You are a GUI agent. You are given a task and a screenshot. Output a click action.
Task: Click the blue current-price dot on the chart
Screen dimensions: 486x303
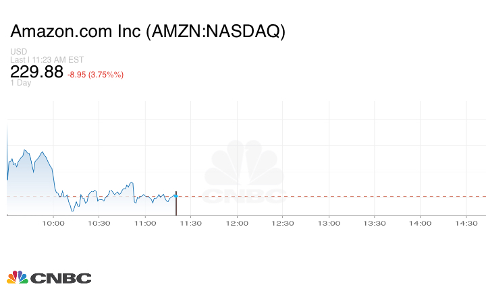tap(176, 196)
